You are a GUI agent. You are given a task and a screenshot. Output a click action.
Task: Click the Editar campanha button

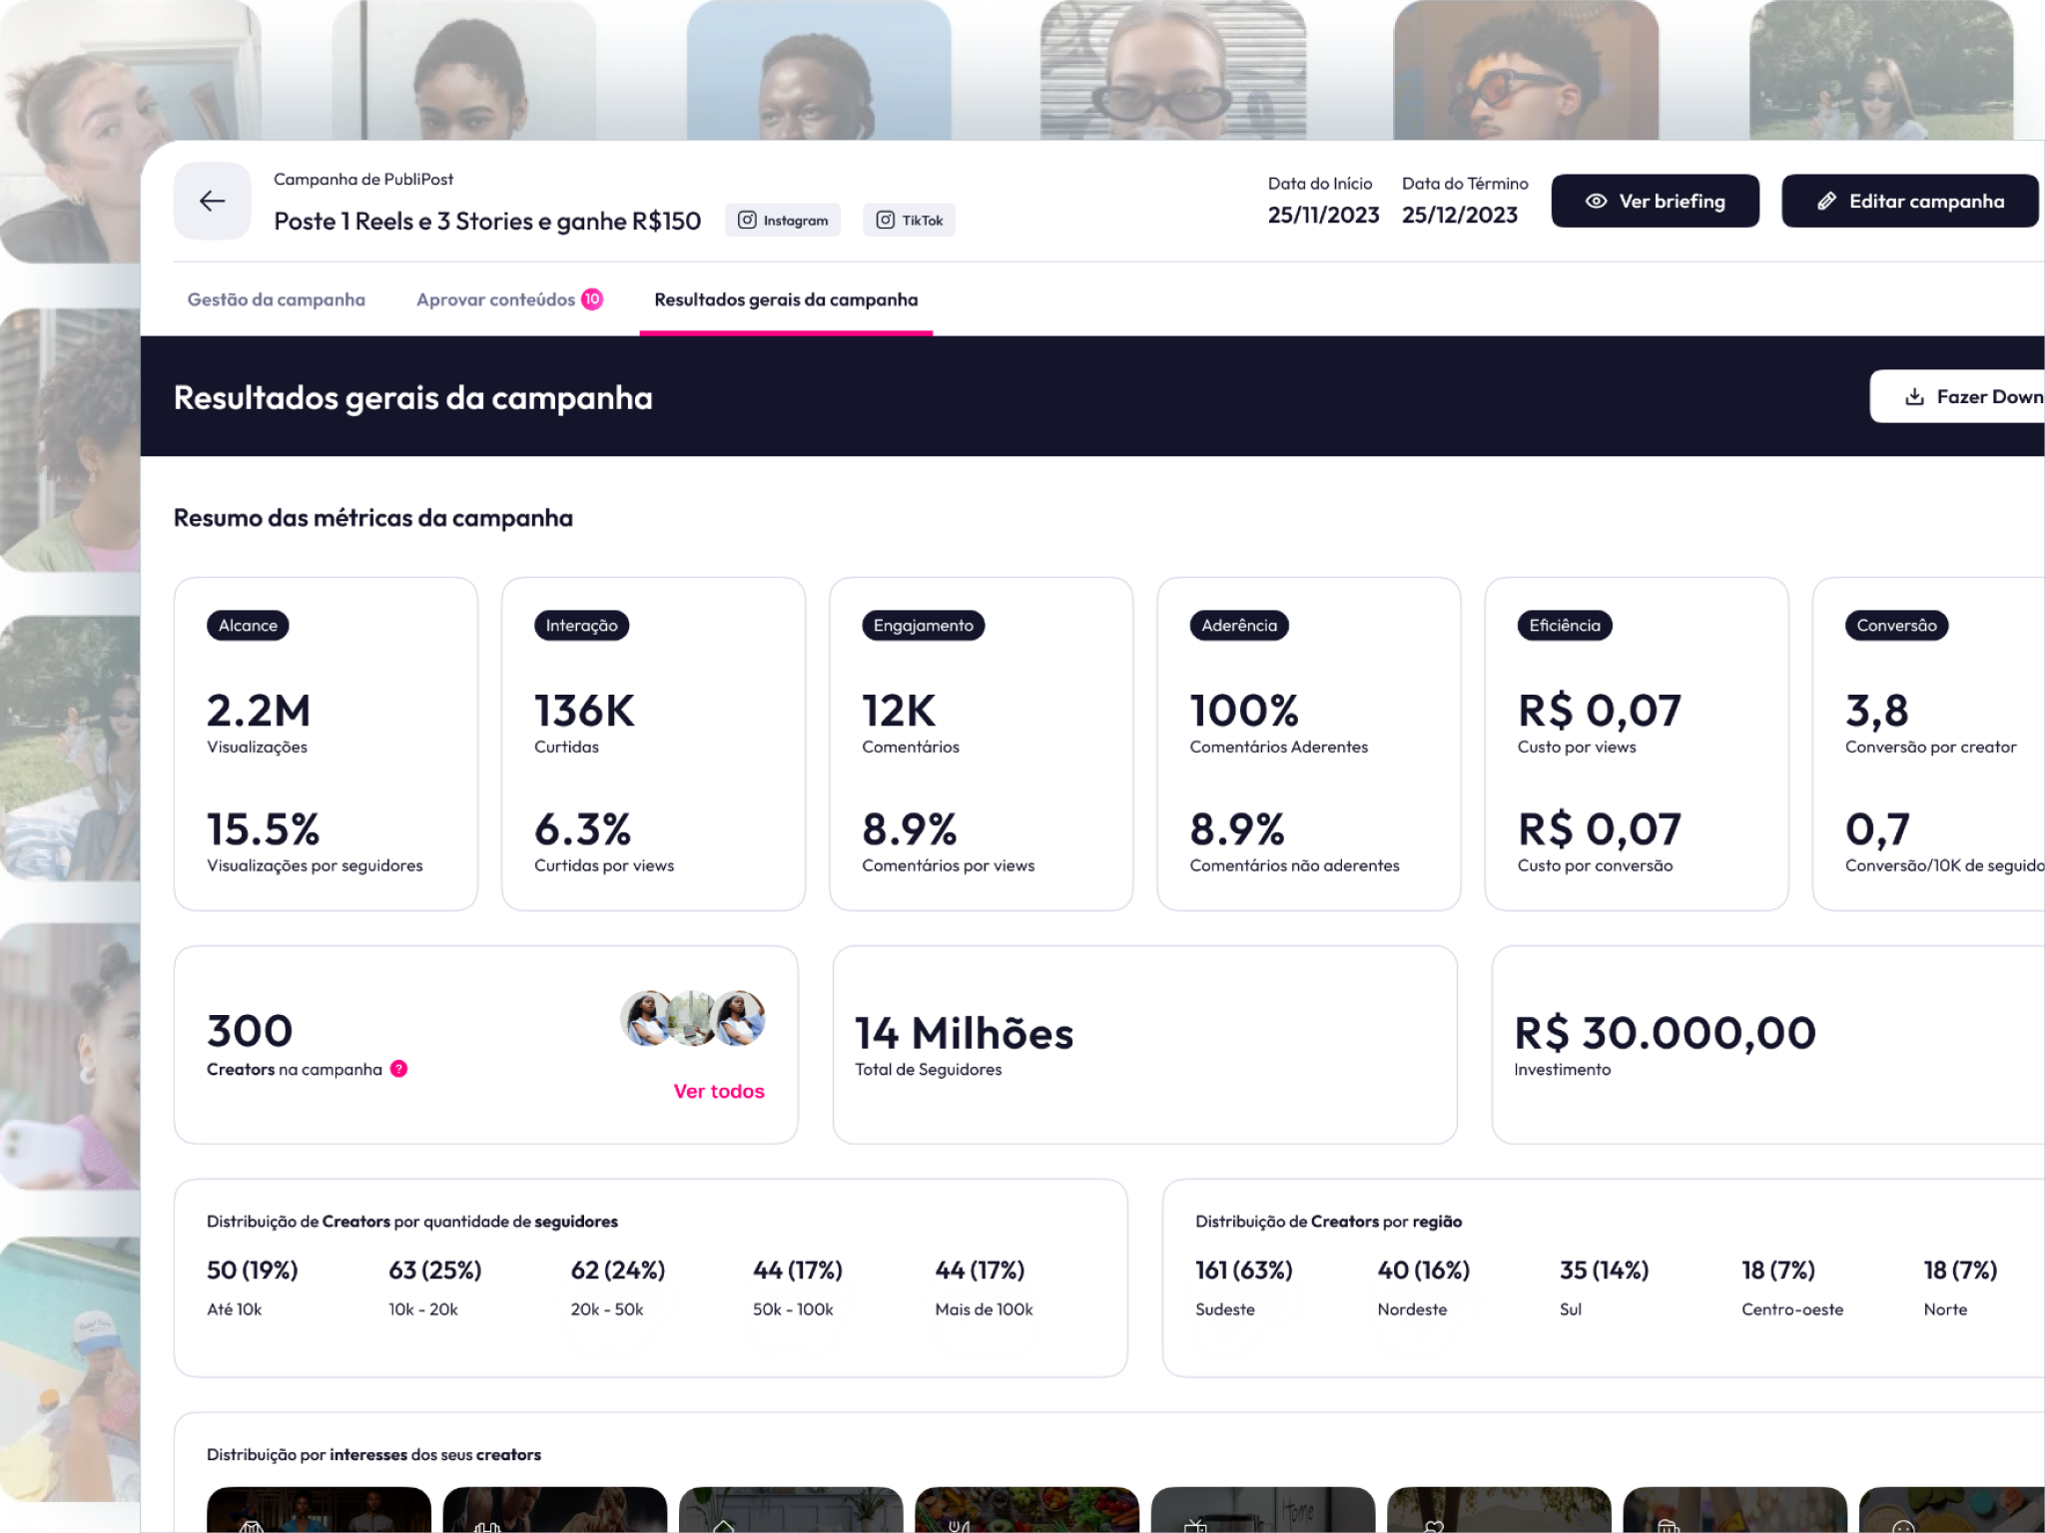(x=1909, y=201)
